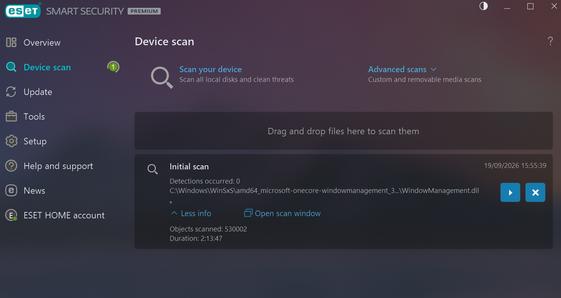The height and width of the screenshot is (298, 561).
Task: Open ESET HOME account page
Action: (64, 215)
